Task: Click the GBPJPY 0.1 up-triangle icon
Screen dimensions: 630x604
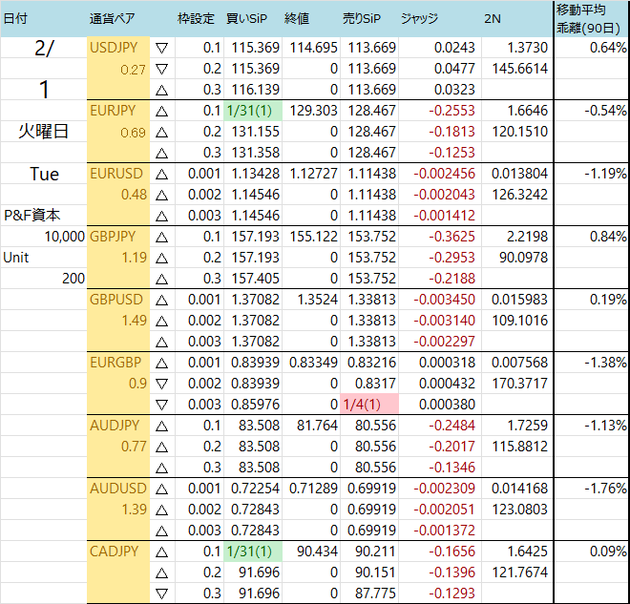Action: point(161,238)
